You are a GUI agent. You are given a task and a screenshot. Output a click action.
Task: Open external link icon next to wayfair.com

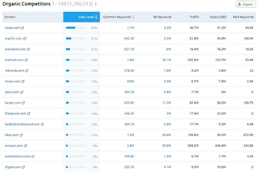coord(25,39)
